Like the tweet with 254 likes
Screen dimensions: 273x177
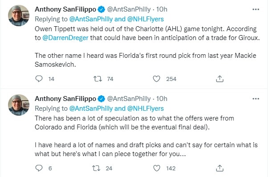click(x=156, y=79)
